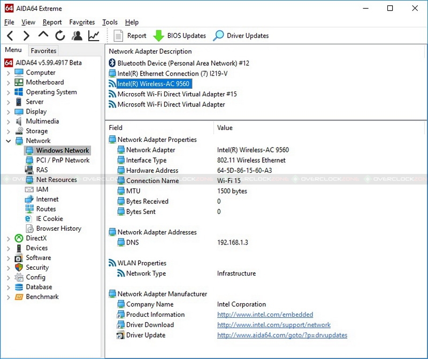Click the Hardware Address value 64-5D-86-15-60-A3
Image resolution: width=428 pixels, height=359 pixels.
click(244, 171)
